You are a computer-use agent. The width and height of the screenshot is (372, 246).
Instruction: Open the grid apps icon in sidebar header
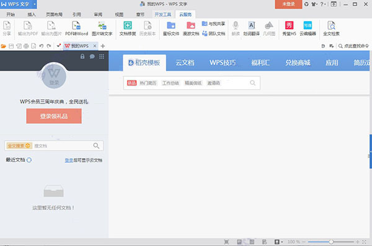[x=102, y=56]
